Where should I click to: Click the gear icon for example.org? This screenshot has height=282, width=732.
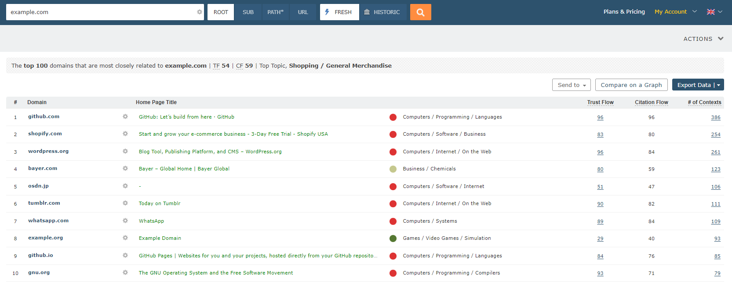[x=125, y=238]
